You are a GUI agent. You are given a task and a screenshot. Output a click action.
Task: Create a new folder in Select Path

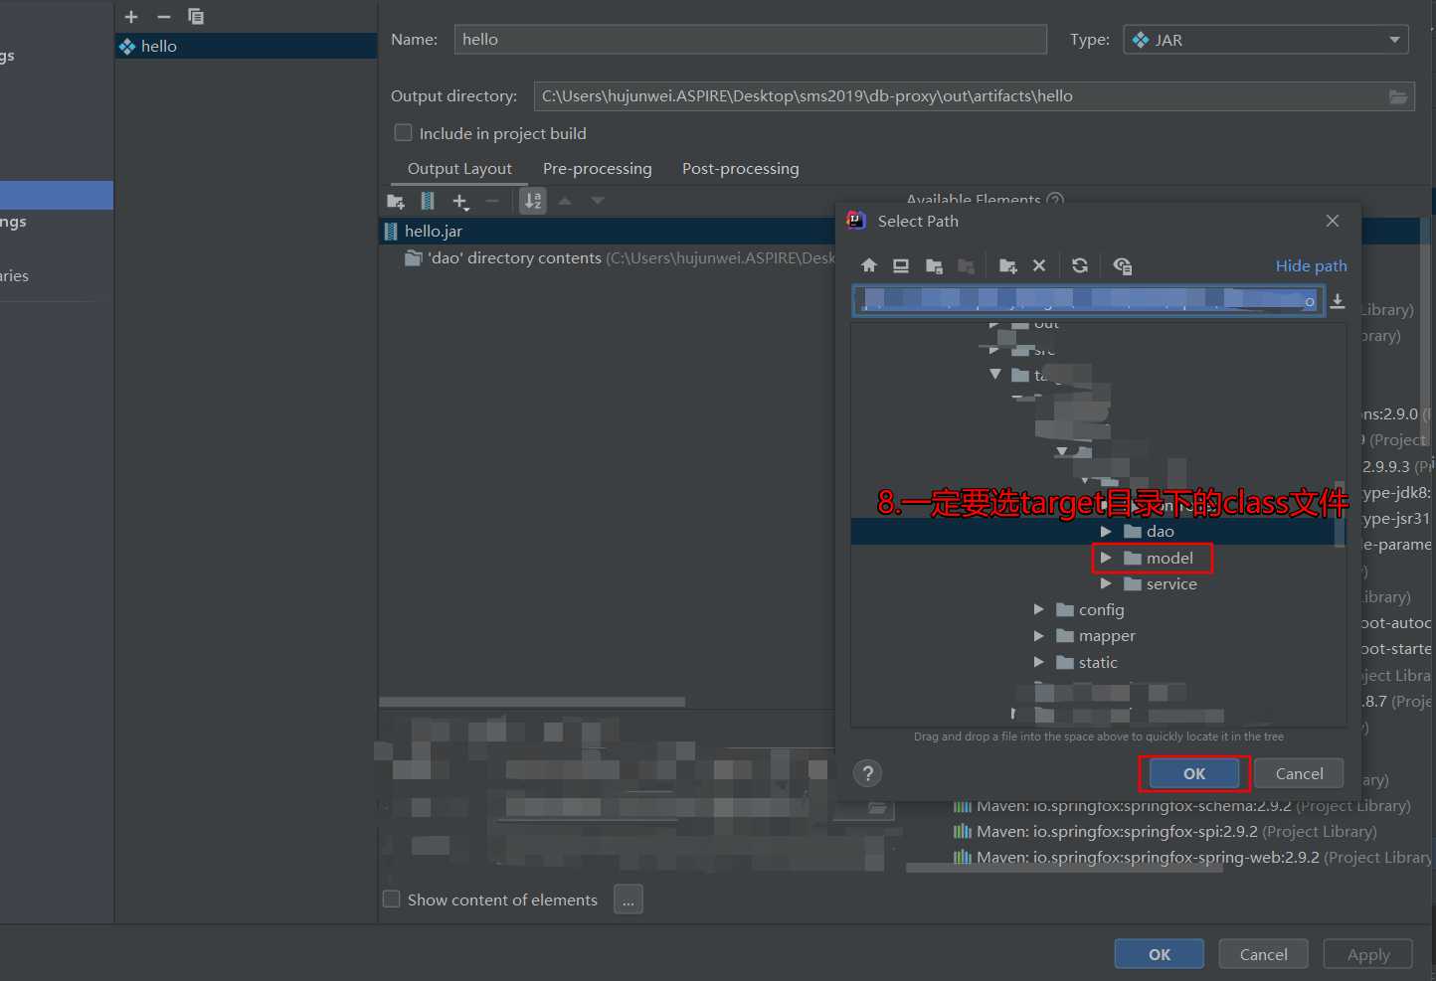coord(1008,265)
